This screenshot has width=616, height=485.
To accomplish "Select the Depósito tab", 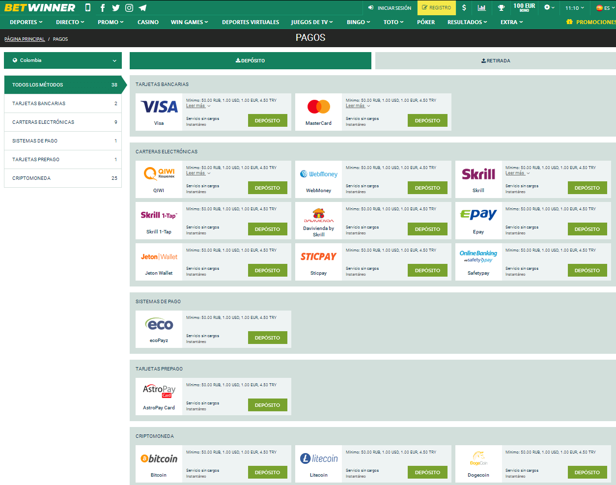I will [251, 61].
